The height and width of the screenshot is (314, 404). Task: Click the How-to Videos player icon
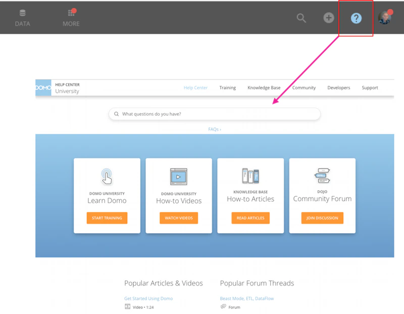pos(179,177)
